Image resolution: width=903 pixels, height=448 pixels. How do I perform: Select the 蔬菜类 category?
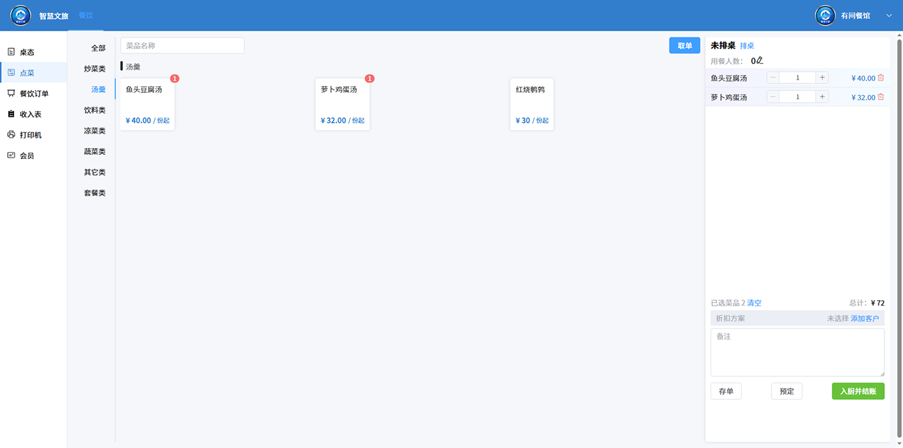pos(94,151)
